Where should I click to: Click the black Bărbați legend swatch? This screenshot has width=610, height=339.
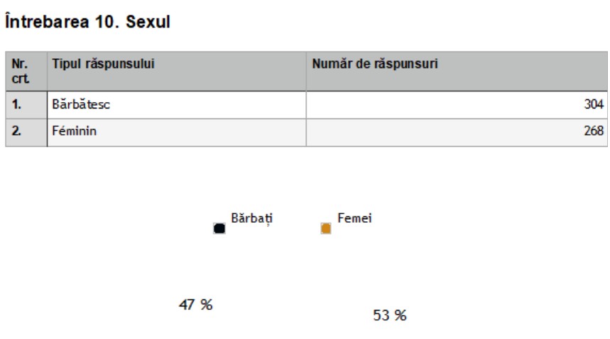pos(219,228)
